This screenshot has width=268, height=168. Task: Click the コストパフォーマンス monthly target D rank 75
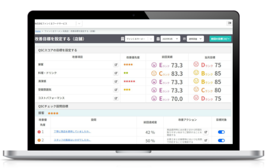click(207, 98)
